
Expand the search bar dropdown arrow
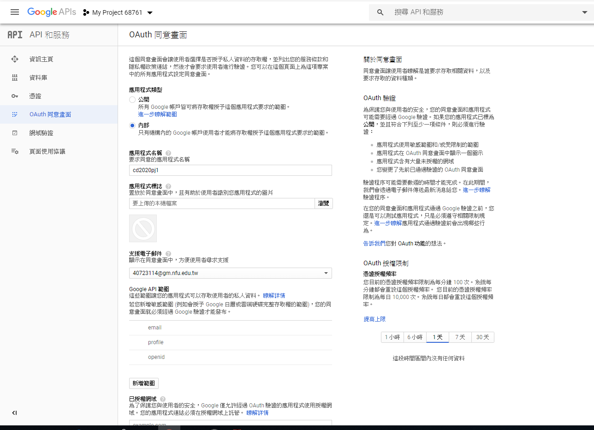[585, 12]
